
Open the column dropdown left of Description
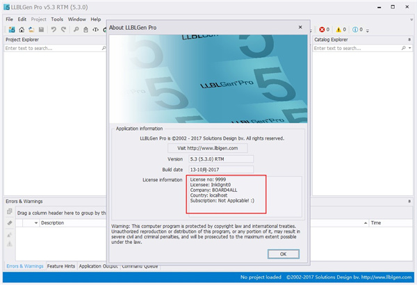36,222
